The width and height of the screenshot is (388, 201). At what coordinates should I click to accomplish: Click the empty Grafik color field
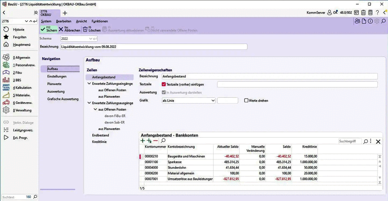tap(228, 100)
